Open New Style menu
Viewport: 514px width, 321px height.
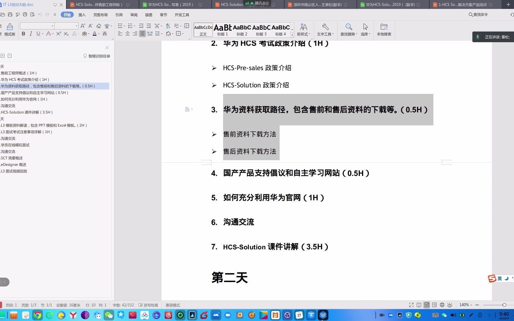tap(303, 30)
